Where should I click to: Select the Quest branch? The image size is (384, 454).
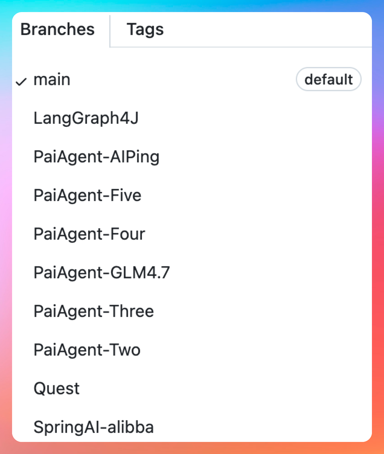click(56, 388)
